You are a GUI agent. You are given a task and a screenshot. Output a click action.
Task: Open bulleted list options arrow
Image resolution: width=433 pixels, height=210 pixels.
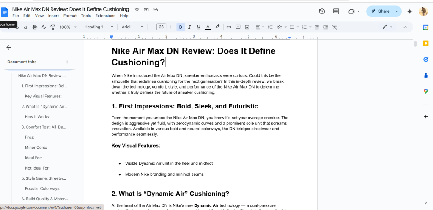pos(298,27)
